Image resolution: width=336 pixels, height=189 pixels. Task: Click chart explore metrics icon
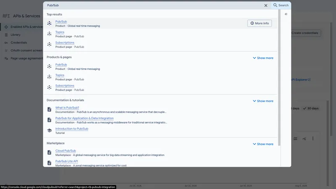(x=304, y=139)
